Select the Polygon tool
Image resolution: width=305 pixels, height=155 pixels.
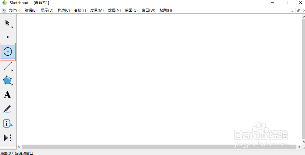point(7,80)
